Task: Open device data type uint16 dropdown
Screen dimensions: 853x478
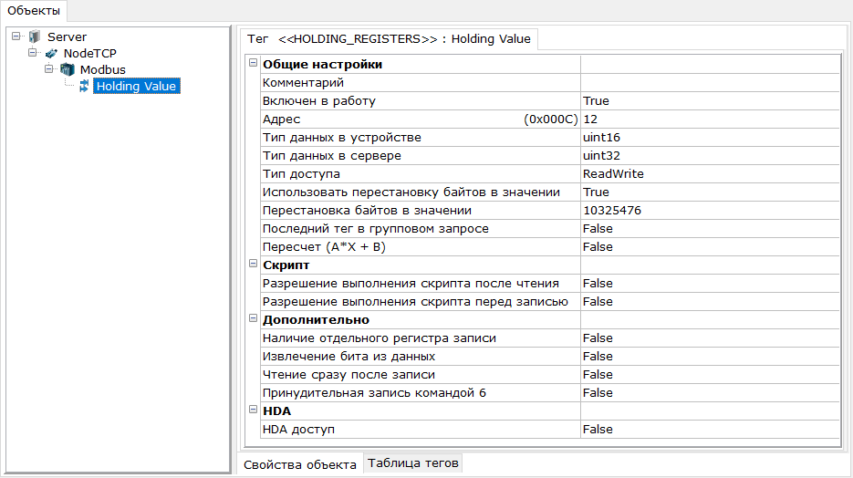Action: pos(710,138)
